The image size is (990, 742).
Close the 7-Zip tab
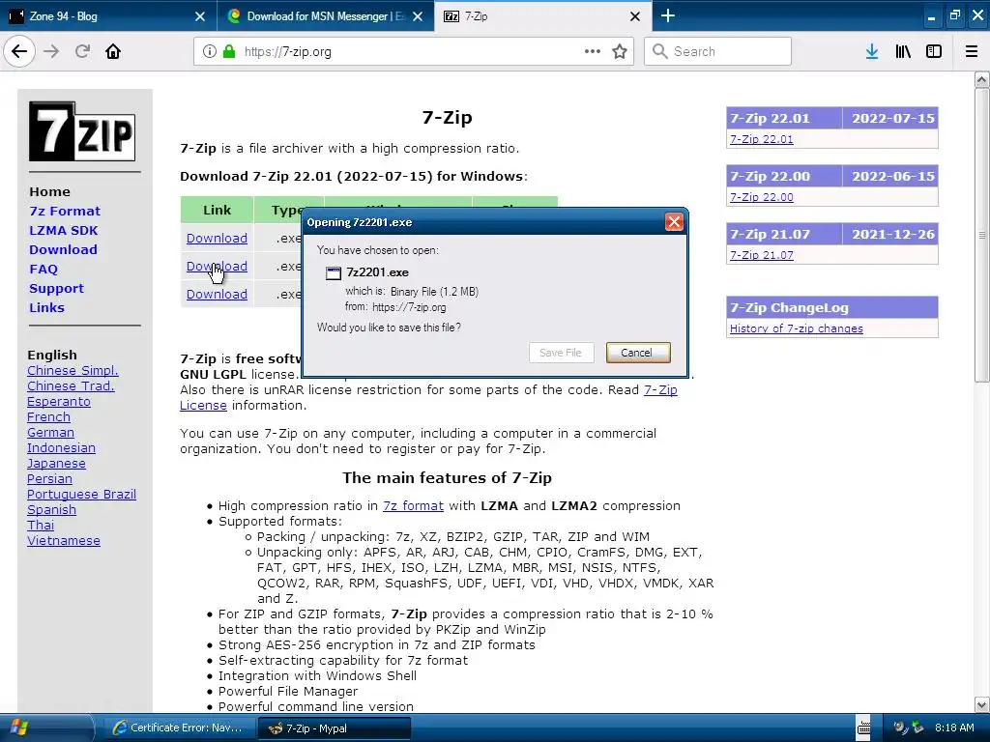point(635,16)
